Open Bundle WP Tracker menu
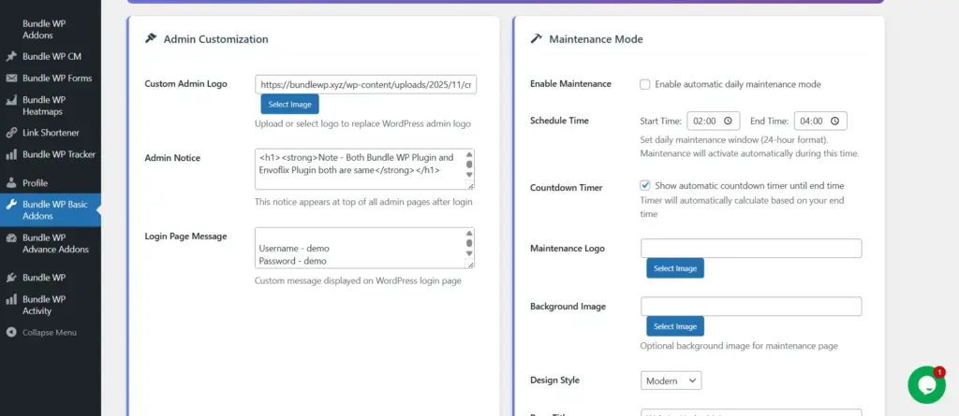 tap(51, 154)
